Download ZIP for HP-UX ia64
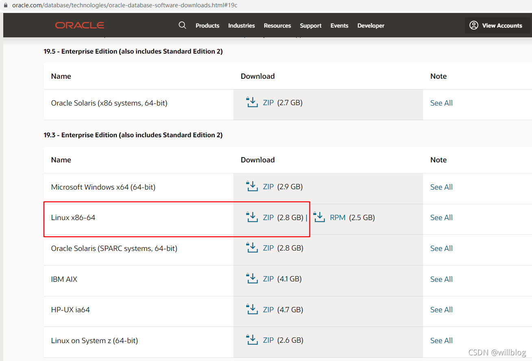 [x=268, y=310]
